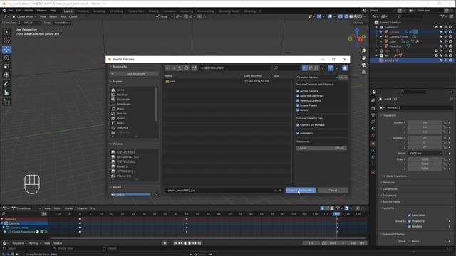Switch to the Shading workspace tab

(154, 11)
